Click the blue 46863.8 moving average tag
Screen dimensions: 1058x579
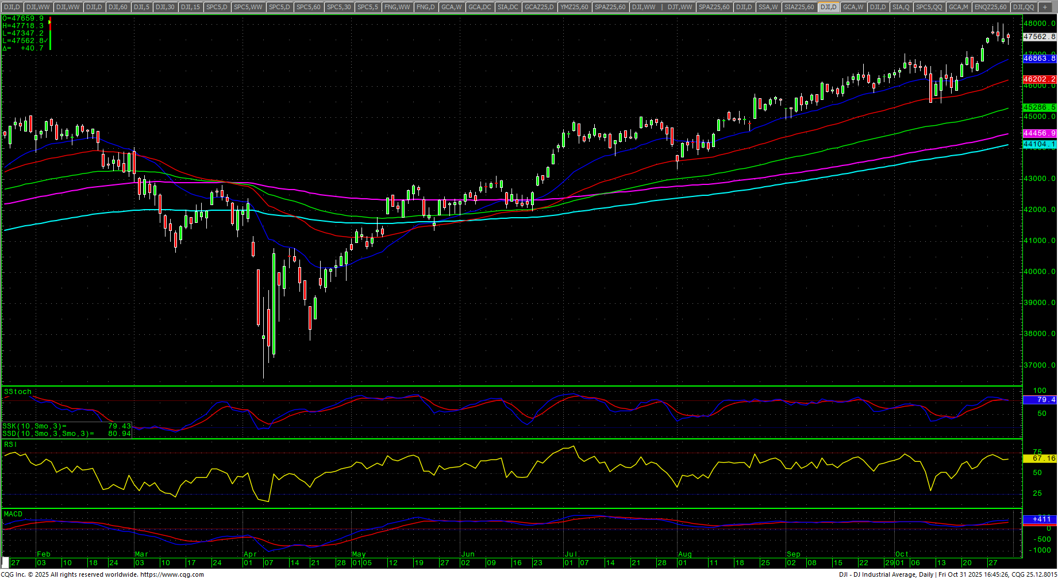(1040, 59)
